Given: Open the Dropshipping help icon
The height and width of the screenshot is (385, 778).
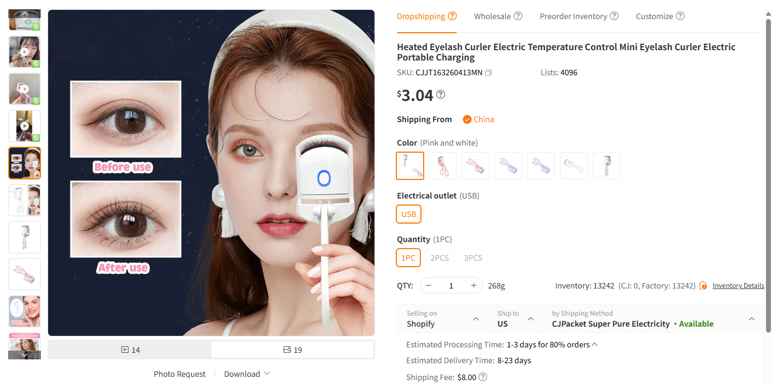Looking at the screenshot, I should point(452,15).
